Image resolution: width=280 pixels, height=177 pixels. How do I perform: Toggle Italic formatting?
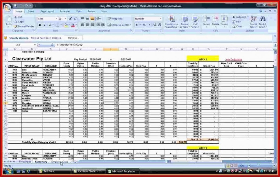coord(45,25)
